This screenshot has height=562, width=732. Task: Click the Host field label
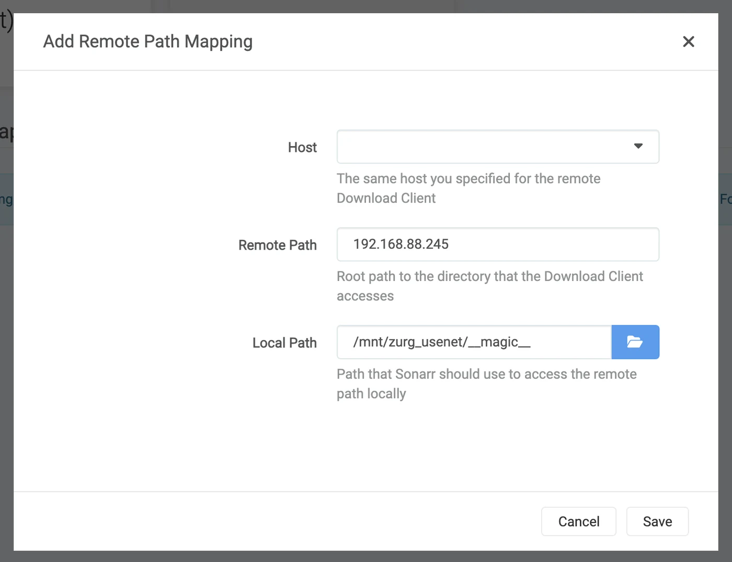[302, 147]
